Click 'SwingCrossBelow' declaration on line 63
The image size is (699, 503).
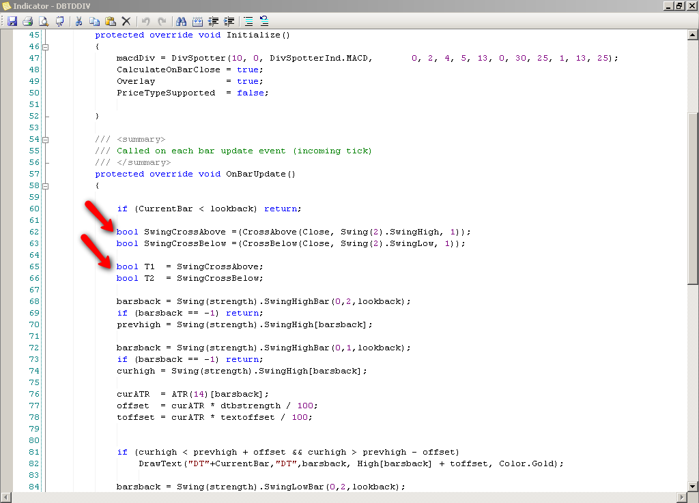184,243
